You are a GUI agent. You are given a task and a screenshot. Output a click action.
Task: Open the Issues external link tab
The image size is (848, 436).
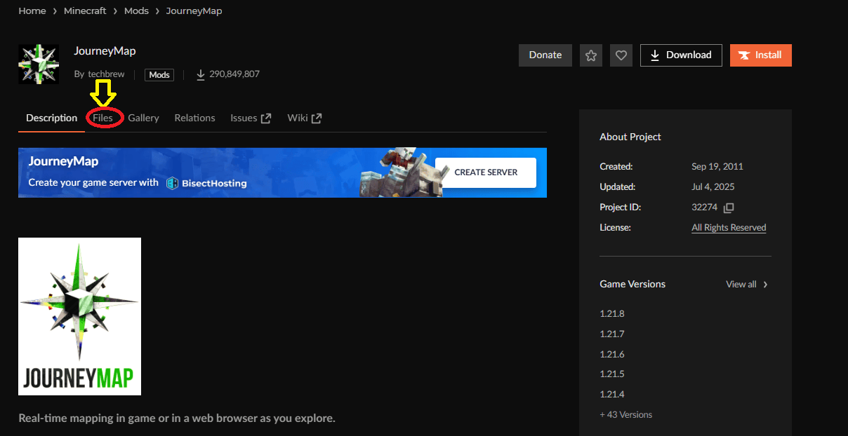pyautogui.click(x=251, y=118)
